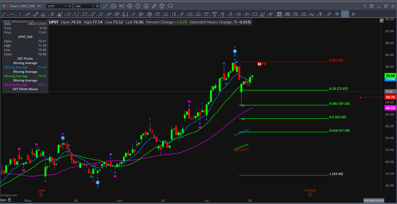Screen dimensions: 397x204
Task: Click the circled T icon
Action: (138, 6)
